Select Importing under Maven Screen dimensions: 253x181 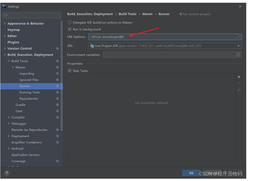[x=27, y=73]
